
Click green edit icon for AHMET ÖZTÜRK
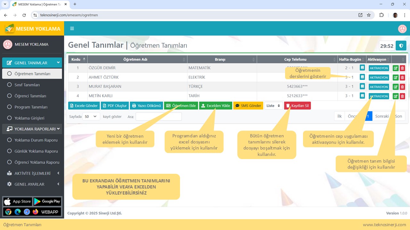pyautogui.click(x=396, y=77)
